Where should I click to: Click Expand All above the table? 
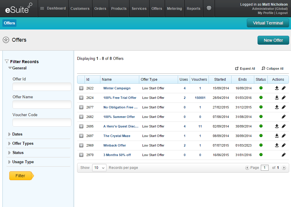tap(245, 69)
